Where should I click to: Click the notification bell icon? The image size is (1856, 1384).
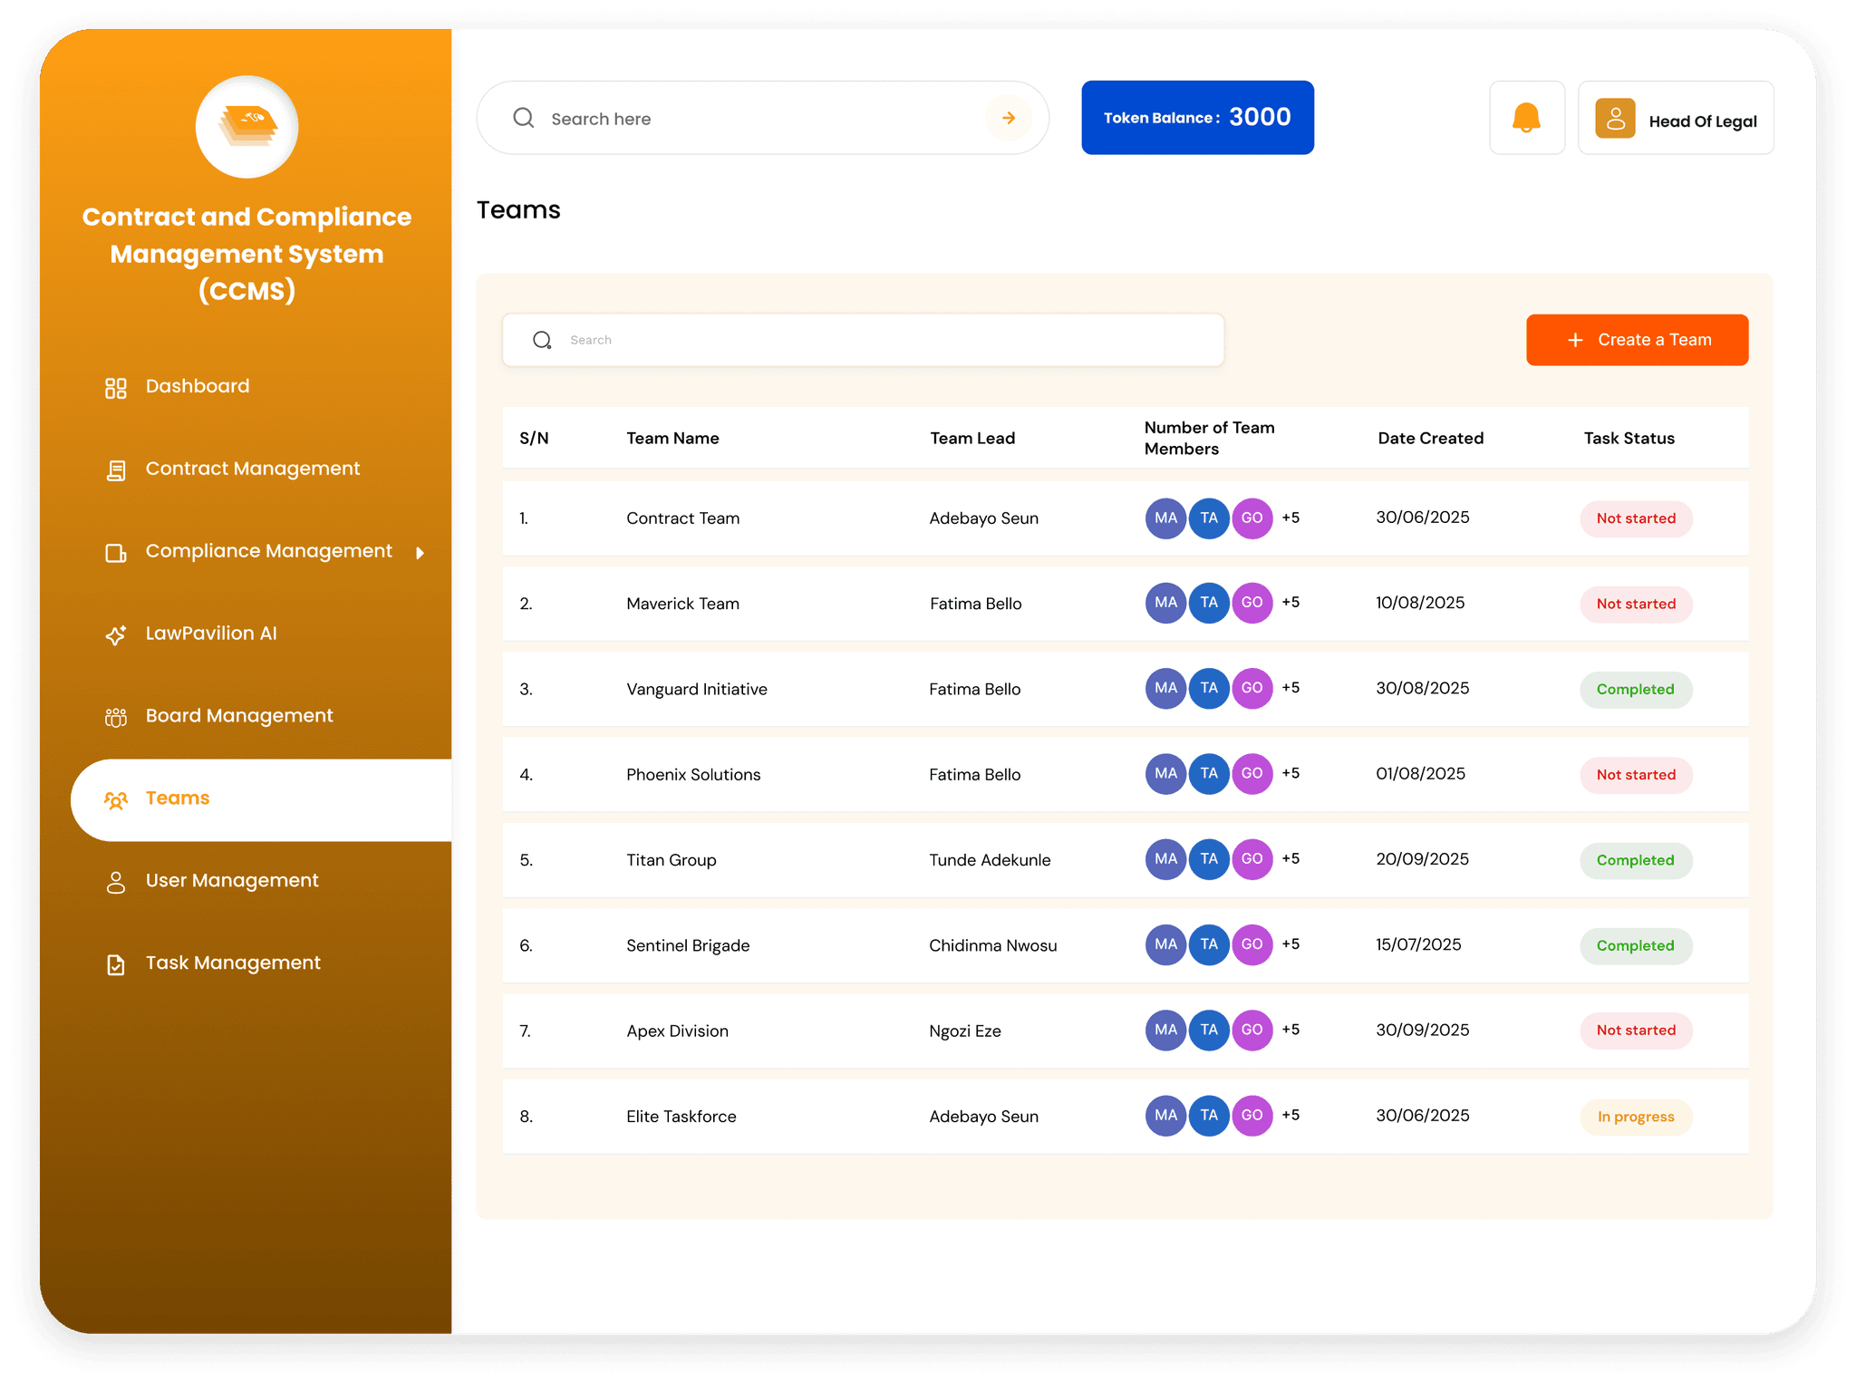[x=1526, y=118]
